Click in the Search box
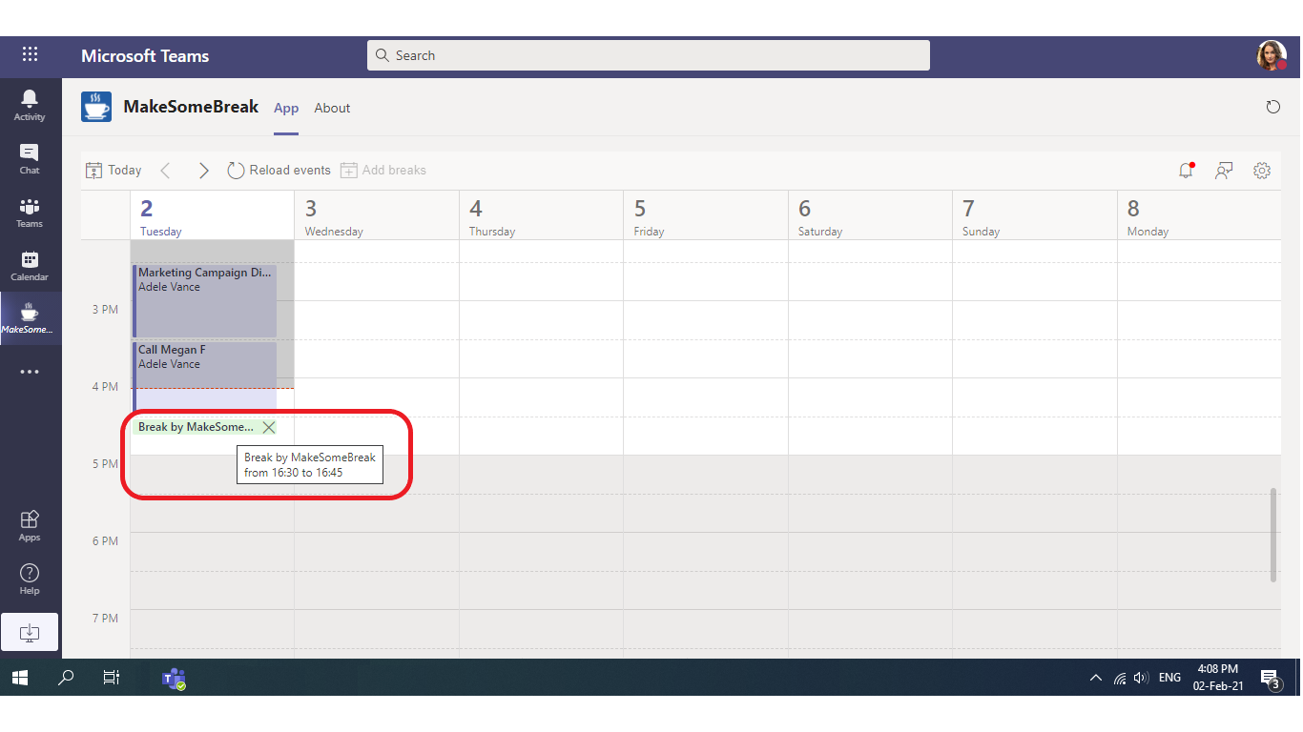This screenshot has height=732, width=1303. (x=649, y=55)
